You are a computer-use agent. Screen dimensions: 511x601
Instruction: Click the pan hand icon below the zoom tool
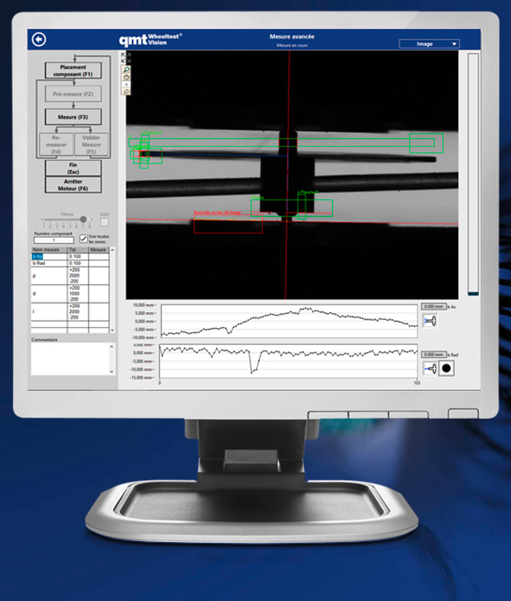(x=126, y=78)
